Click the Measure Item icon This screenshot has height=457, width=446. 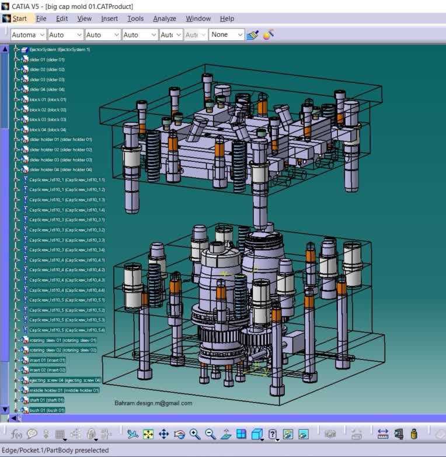tap(399, 434)
